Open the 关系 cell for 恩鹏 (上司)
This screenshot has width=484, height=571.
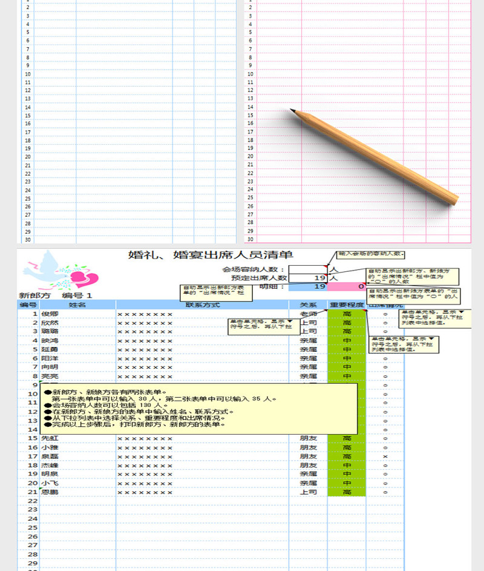pyautogui.click(x=308, y=492)
